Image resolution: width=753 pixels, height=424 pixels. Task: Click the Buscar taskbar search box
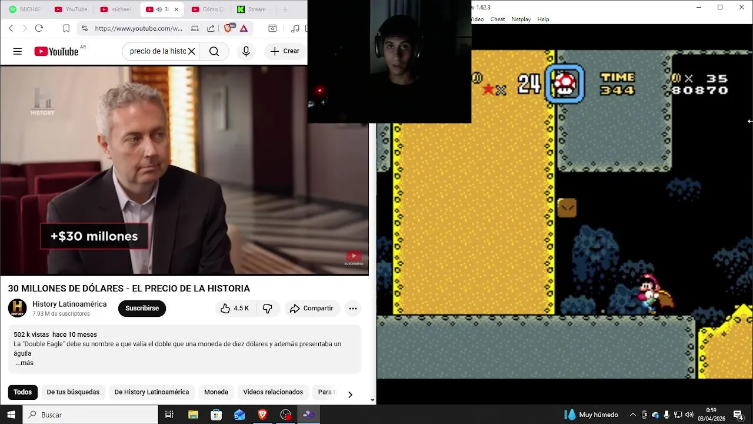pos(91,415)
